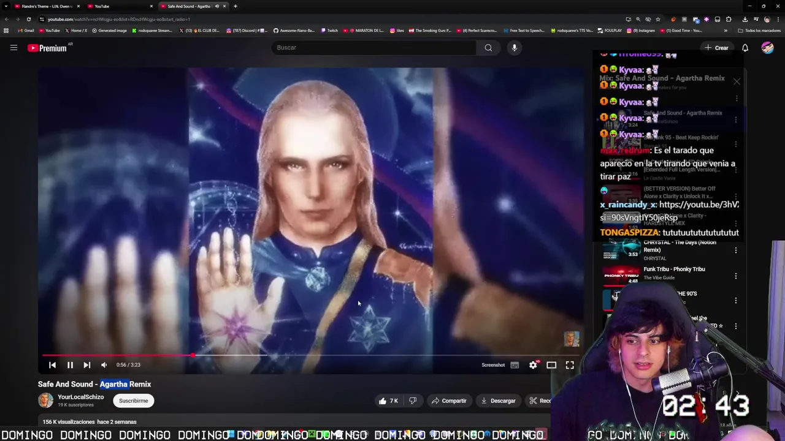Dislike the video with thumbs down
This screenshot has width=785, height=441.
pos(413,401)
